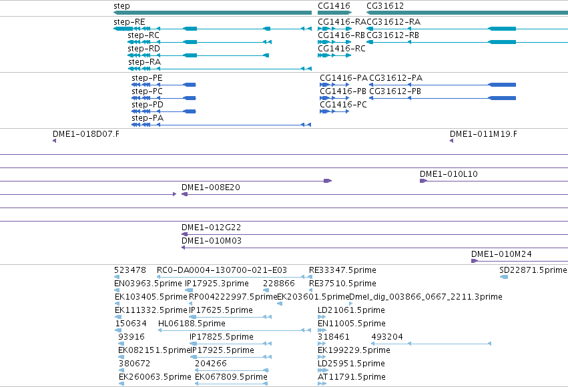The width and height of the screenshot is (568, 387).
Task: Select EST 150634
Action: coord(131,324)
